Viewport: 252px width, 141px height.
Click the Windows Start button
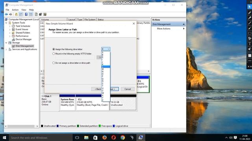(4, 137)
